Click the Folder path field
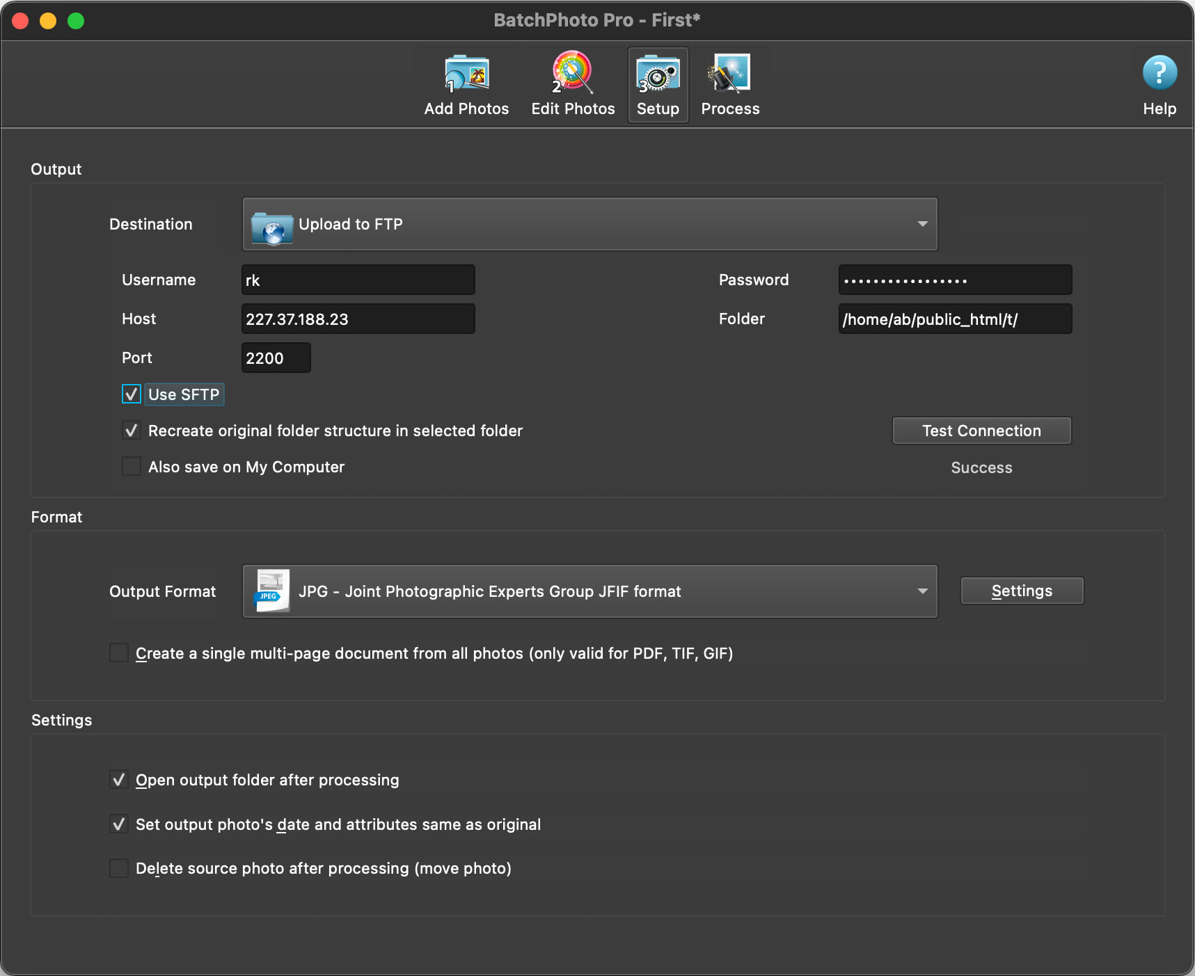The image size is (1195, 976). coord(954,319)
